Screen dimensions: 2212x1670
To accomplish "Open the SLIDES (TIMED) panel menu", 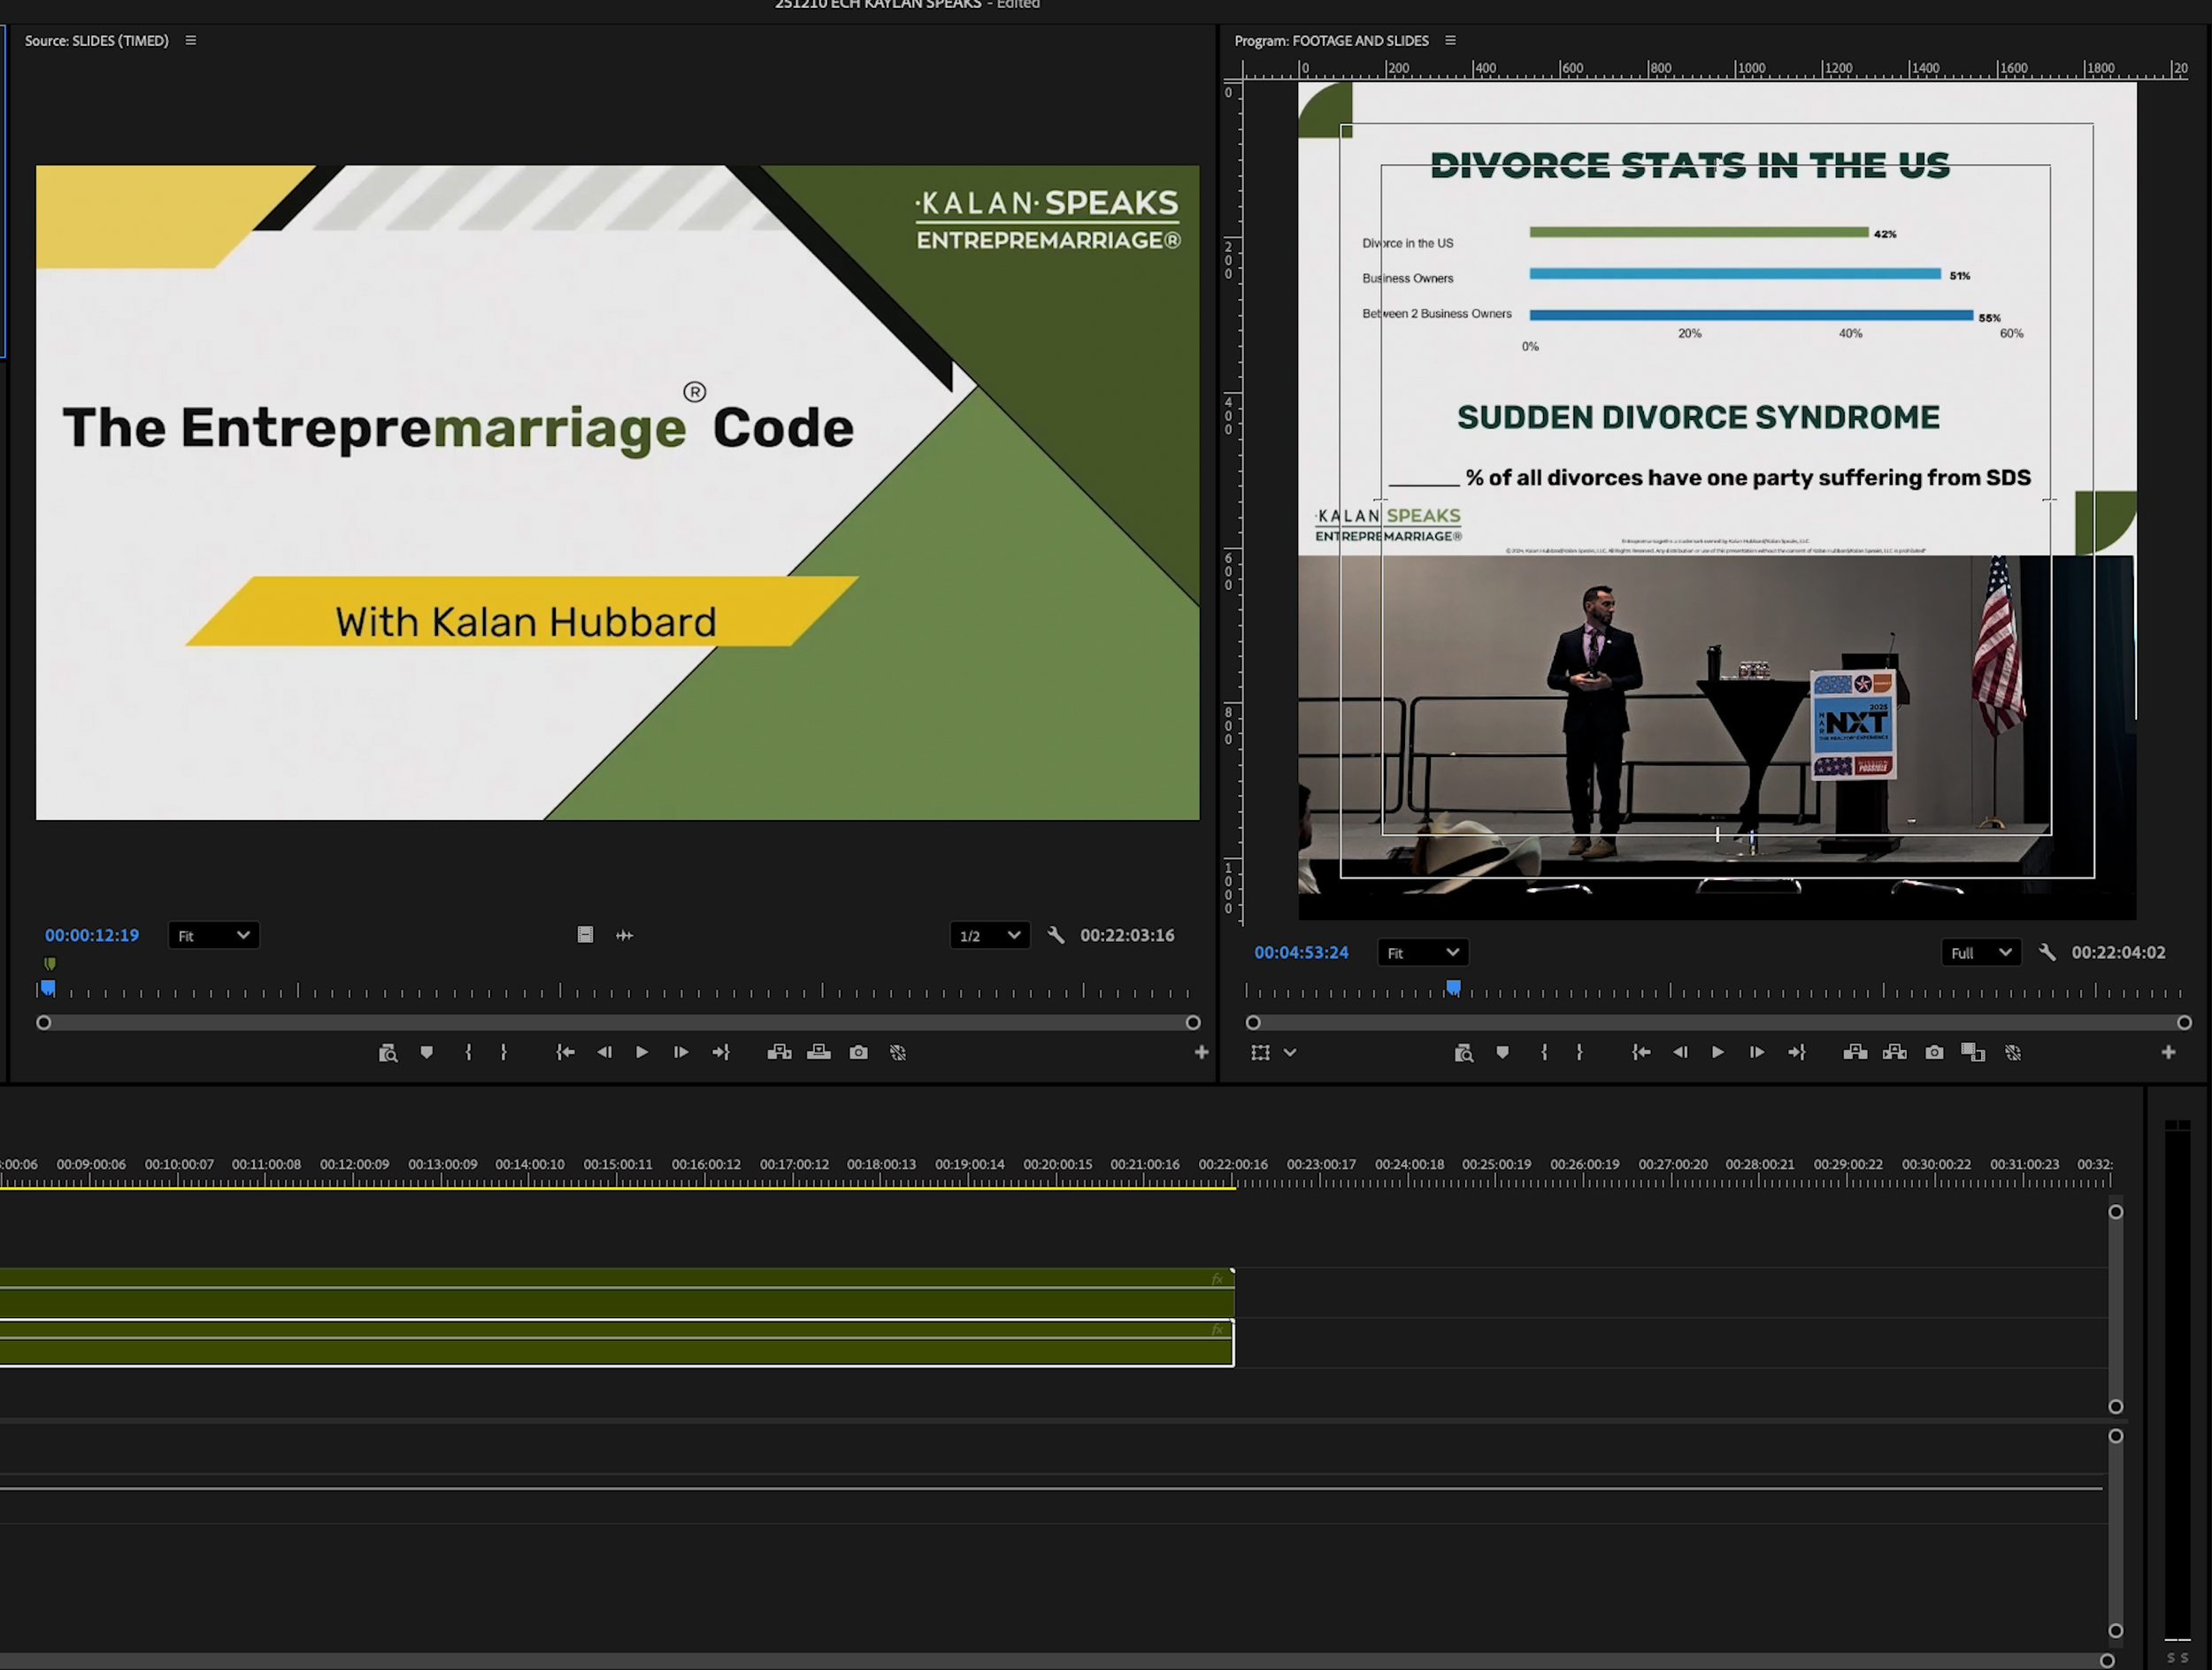I will point(190,41).
